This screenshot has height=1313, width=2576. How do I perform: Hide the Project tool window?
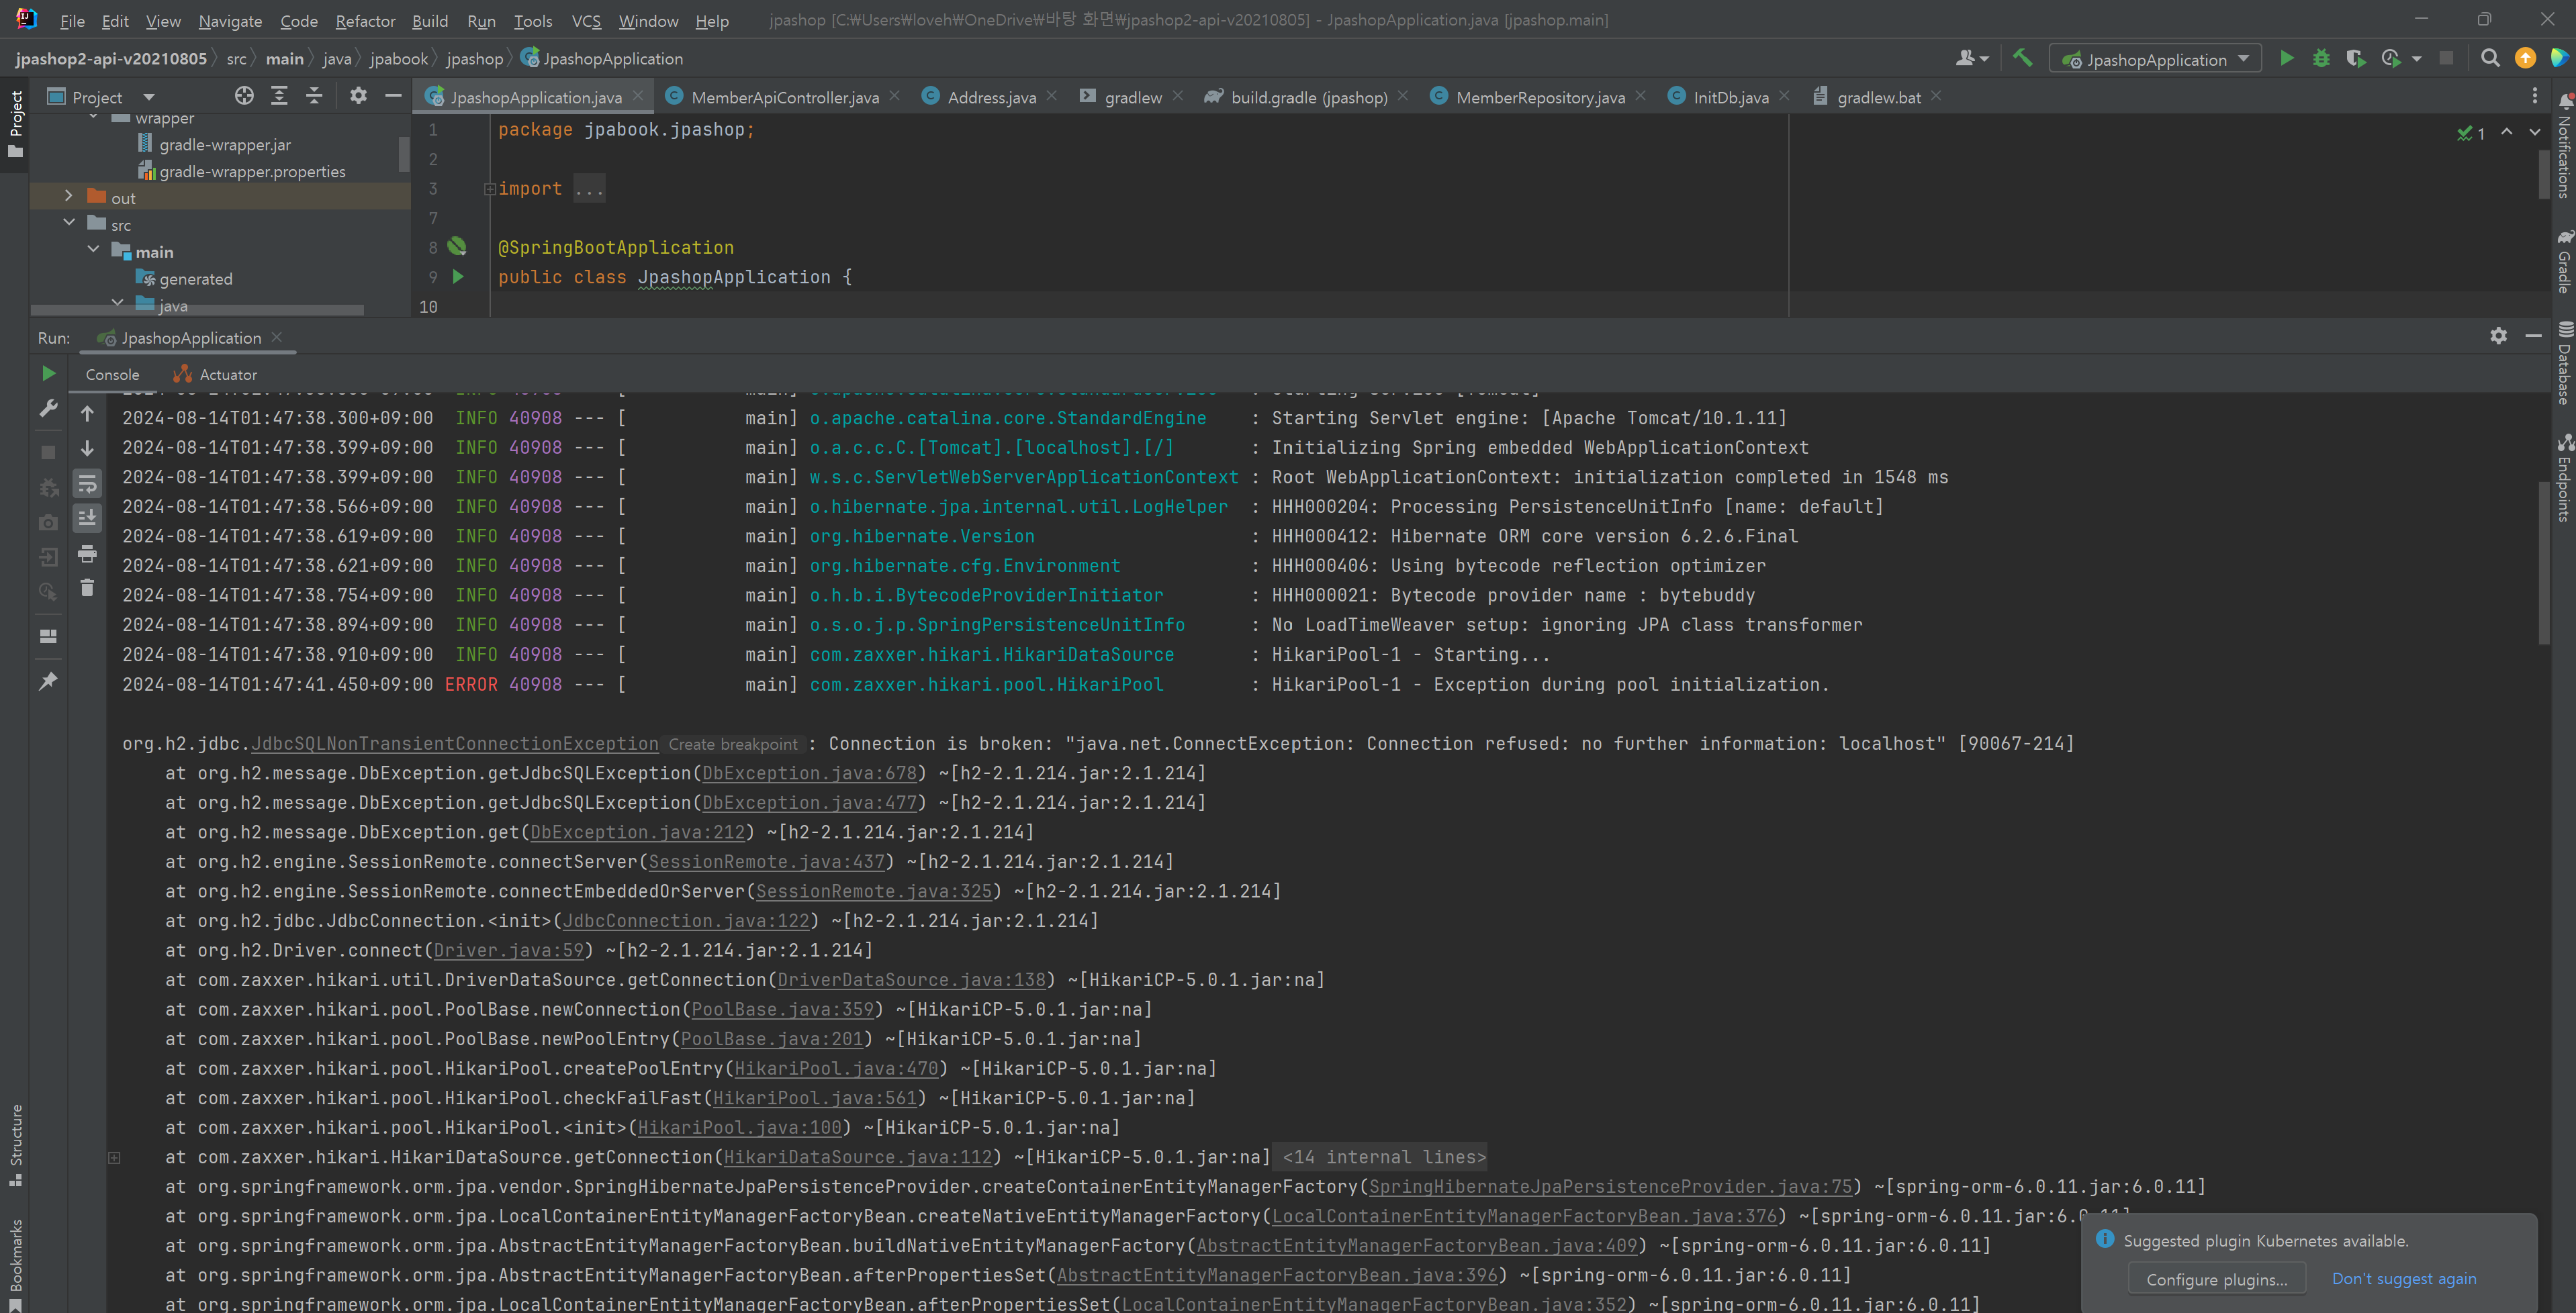tap(393, 96)
